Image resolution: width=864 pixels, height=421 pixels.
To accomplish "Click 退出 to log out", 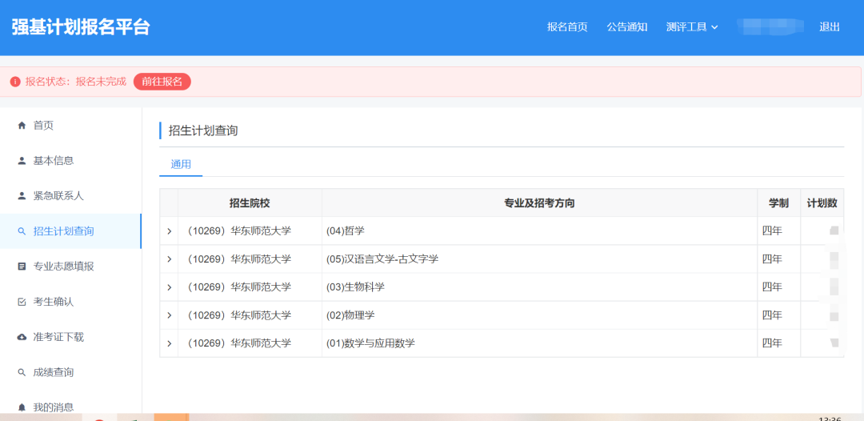I will tap(830, 27).
